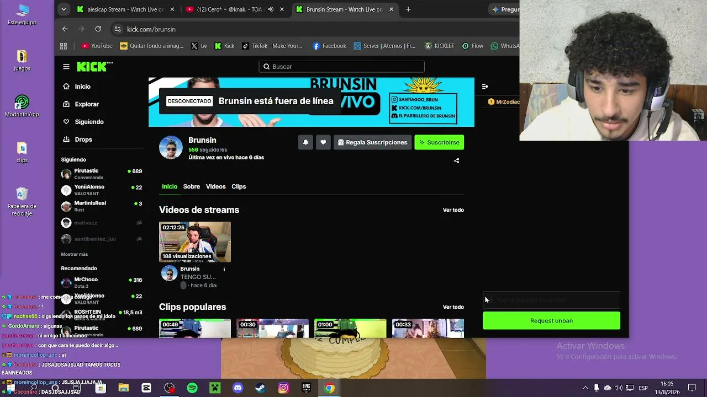Play the 00:33 popular clip
Viewport: 707px width, 397px height.
pos(428,328)
